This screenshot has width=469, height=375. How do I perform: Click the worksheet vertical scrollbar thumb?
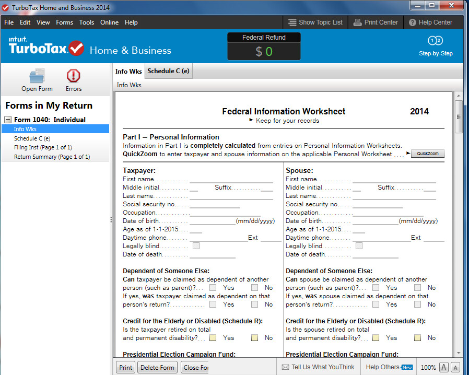pos(459,117)
